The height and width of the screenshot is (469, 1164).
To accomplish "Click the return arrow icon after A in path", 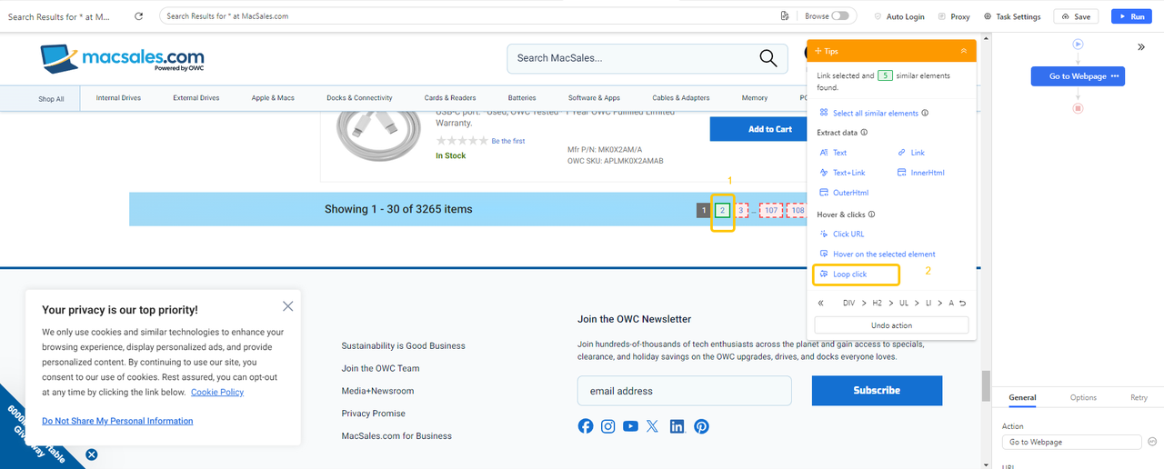I will (x=963, y=303).
